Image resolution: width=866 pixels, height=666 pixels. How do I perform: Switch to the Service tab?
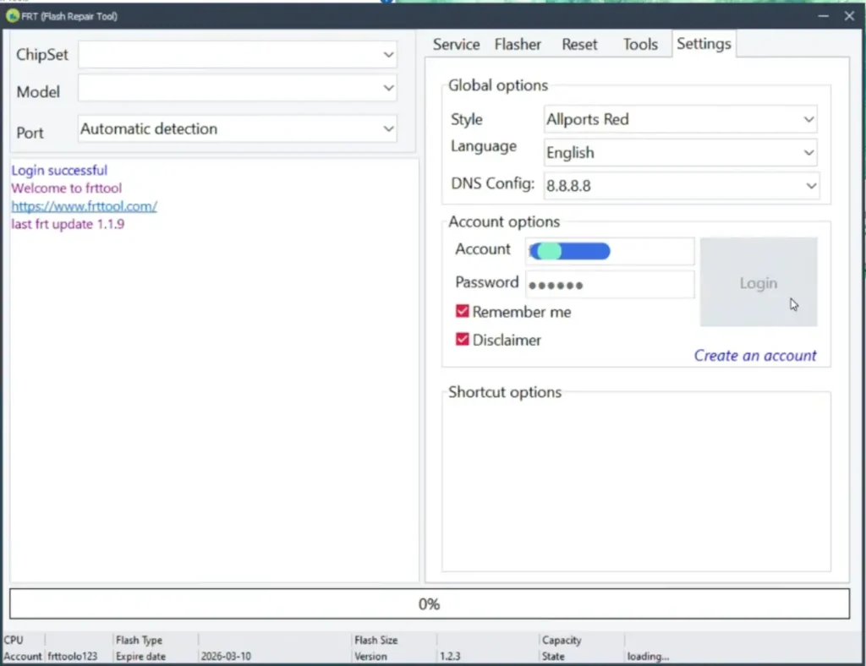pos(456,44)
